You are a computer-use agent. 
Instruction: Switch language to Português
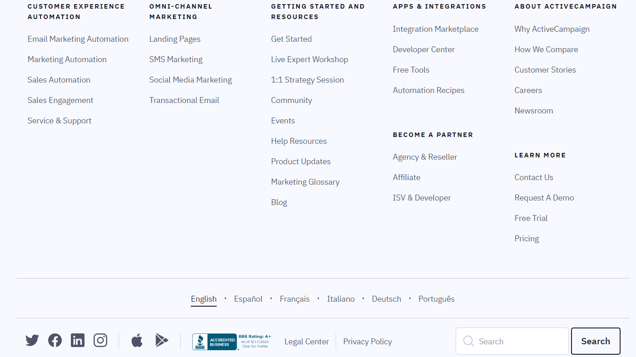click(437, 299)
